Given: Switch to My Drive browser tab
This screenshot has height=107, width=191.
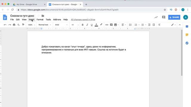Looking at the screenshot, I should click(29, 4).
